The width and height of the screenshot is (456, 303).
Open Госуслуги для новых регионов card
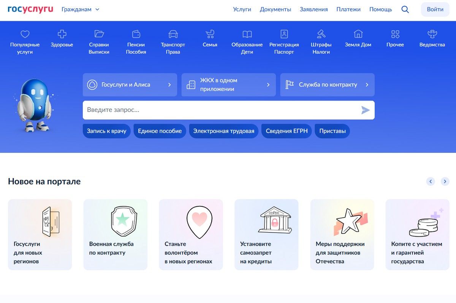point(40,235)
